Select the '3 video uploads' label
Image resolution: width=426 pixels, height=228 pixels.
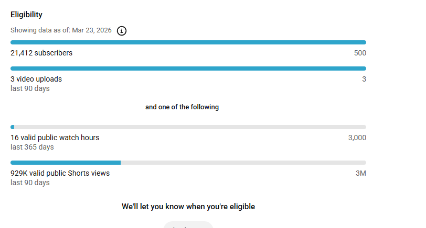36,79
